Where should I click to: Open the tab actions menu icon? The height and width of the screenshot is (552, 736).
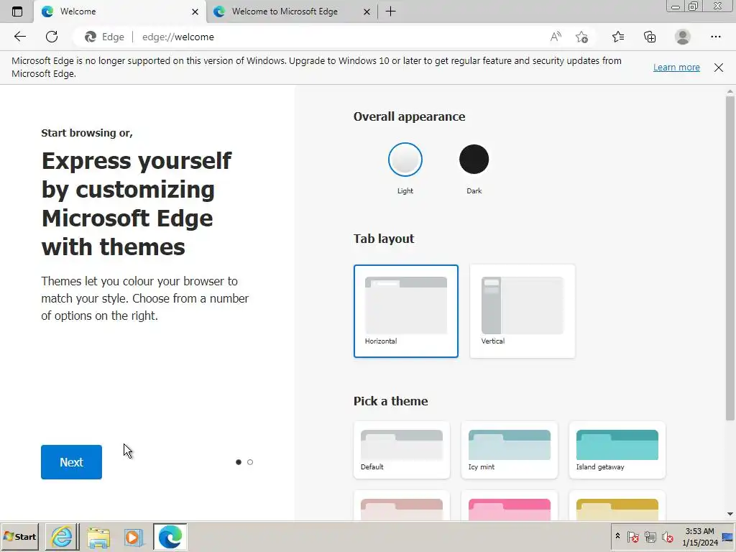click(x=17, y=11)
